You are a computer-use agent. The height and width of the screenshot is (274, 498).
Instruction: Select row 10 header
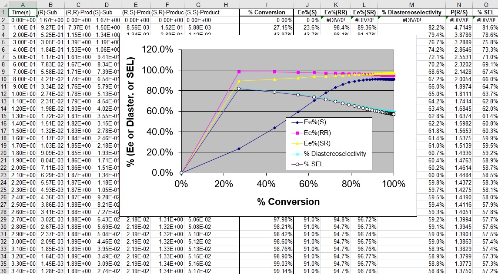tap(4, 79)
